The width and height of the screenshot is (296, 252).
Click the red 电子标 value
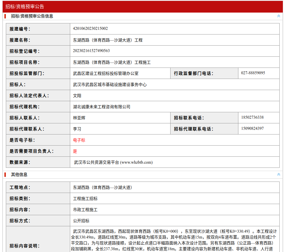point(79,140)
